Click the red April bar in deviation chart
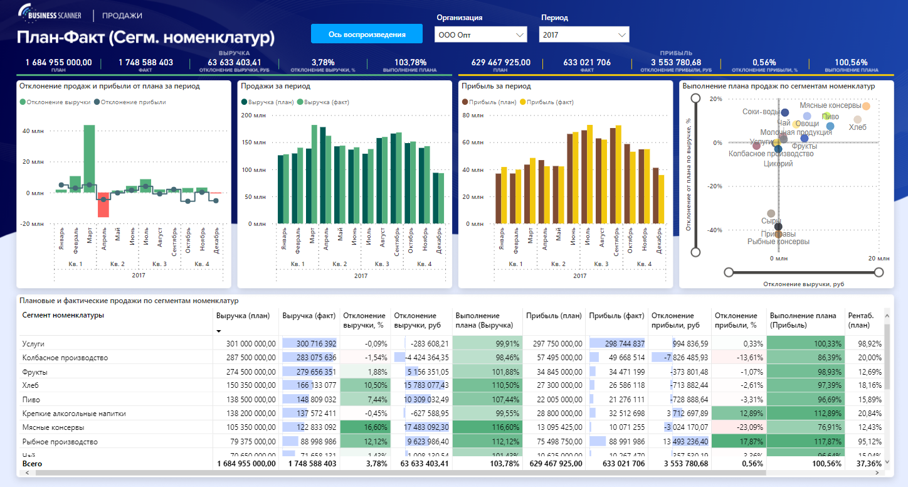The width and height of the screenshot is (908, 487). click(103, 205)
